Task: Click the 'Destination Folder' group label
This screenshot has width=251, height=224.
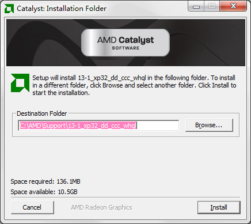Action: [42, 113]
